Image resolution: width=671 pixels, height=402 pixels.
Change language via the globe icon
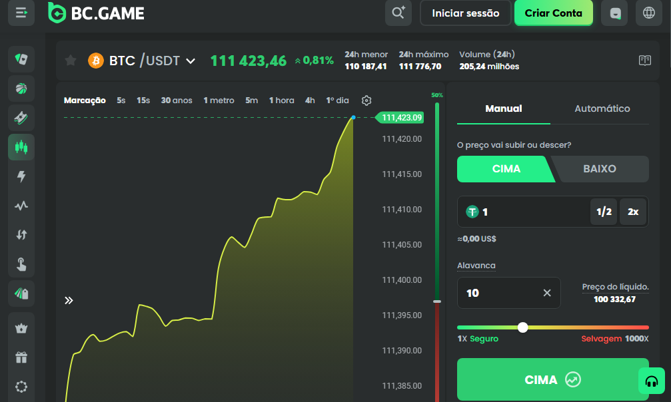click(648, 13)
